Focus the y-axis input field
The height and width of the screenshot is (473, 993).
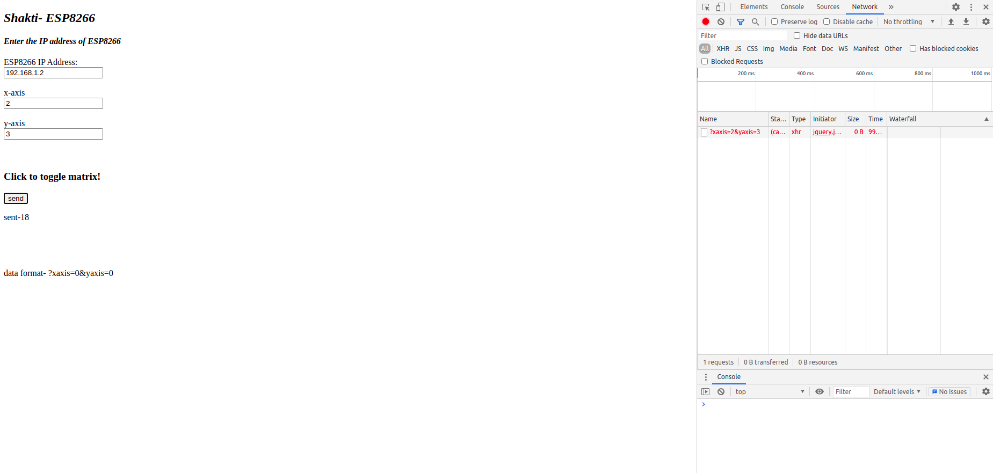coord(53,134)
